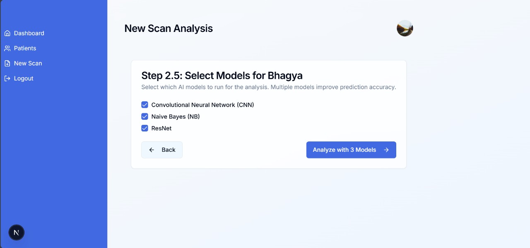Go to Dashboard in the sidebar menu
The image size is (530, 248).
29,33
